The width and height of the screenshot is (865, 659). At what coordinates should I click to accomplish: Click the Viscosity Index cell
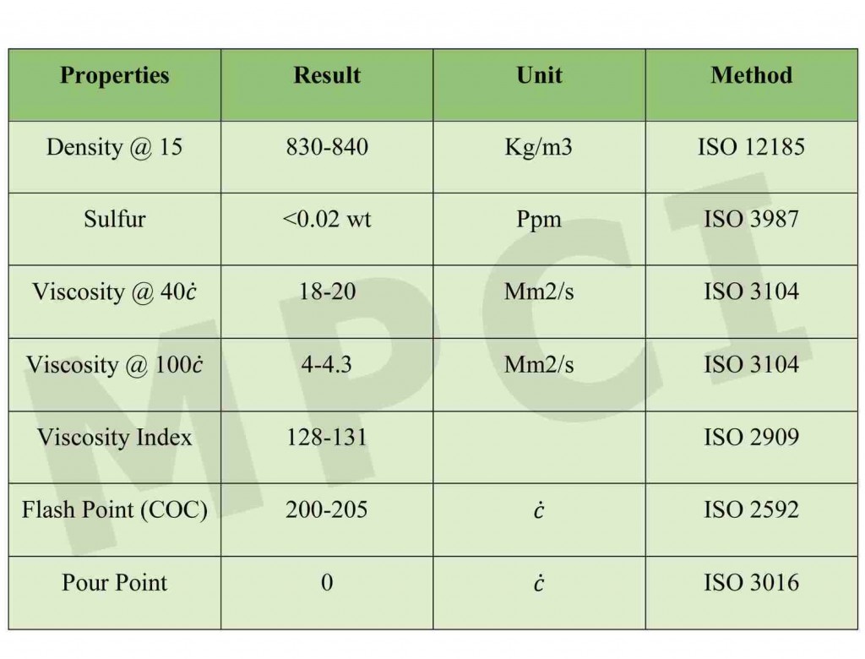click(x=115, y=438)
